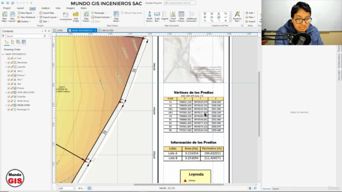
Task: Open the New Report dropdown
Action: 34,13
